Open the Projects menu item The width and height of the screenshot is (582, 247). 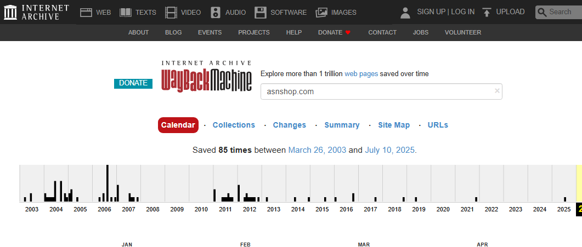254,33
